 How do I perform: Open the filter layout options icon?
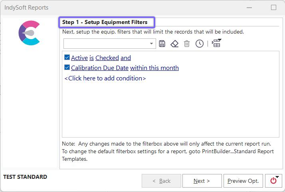[x=216, y=43]
